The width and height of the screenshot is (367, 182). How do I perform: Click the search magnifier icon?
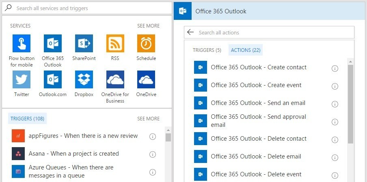[x=8, y=8]
